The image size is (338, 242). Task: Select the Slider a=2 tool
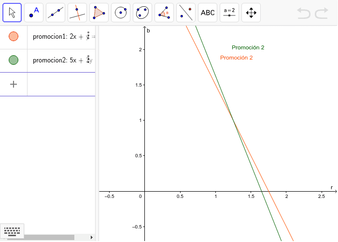click(229, 13)
